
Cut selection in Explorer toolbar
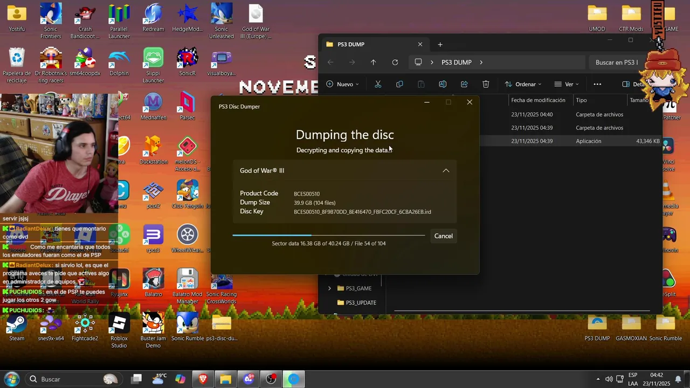coord(378,84)
